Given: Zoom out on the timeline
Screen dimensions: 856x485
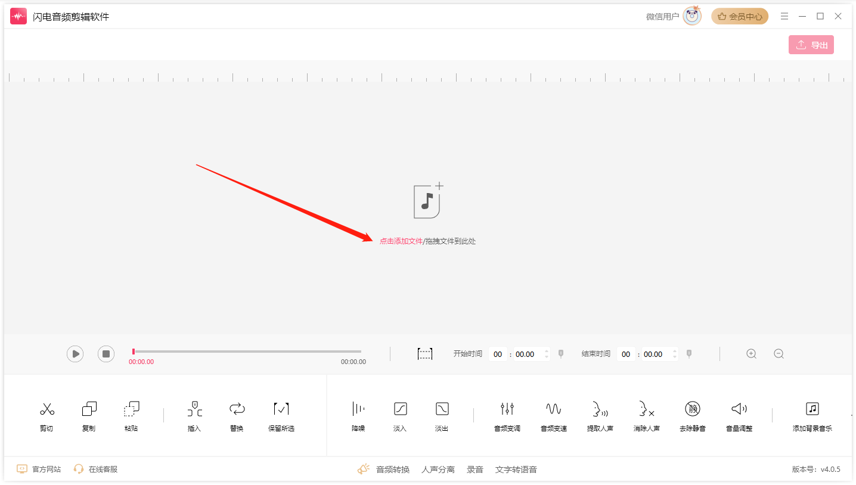Looking at the screenshot, I should [x=779, y=354].
